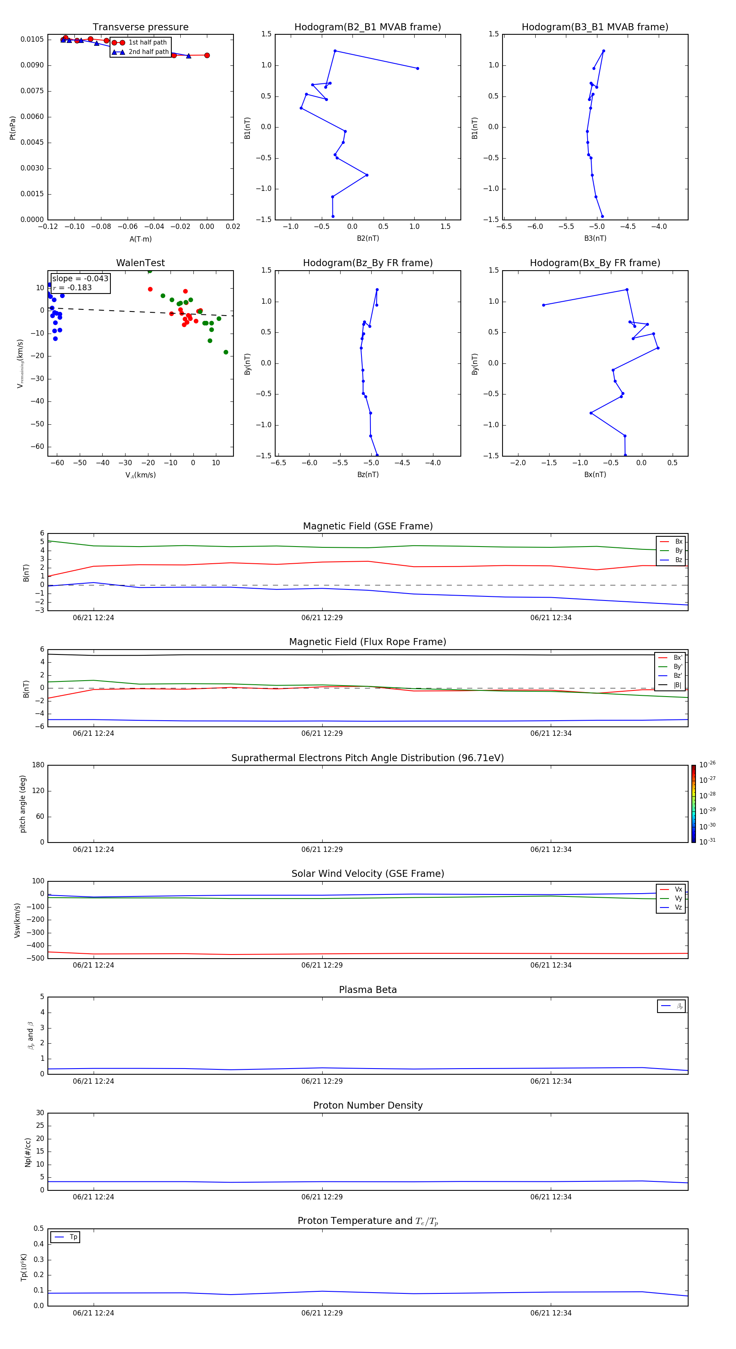Click the 'Vremaining(km/s)' y-axis label
This screenshot has width=736, height=1349.
coord(20,363)
